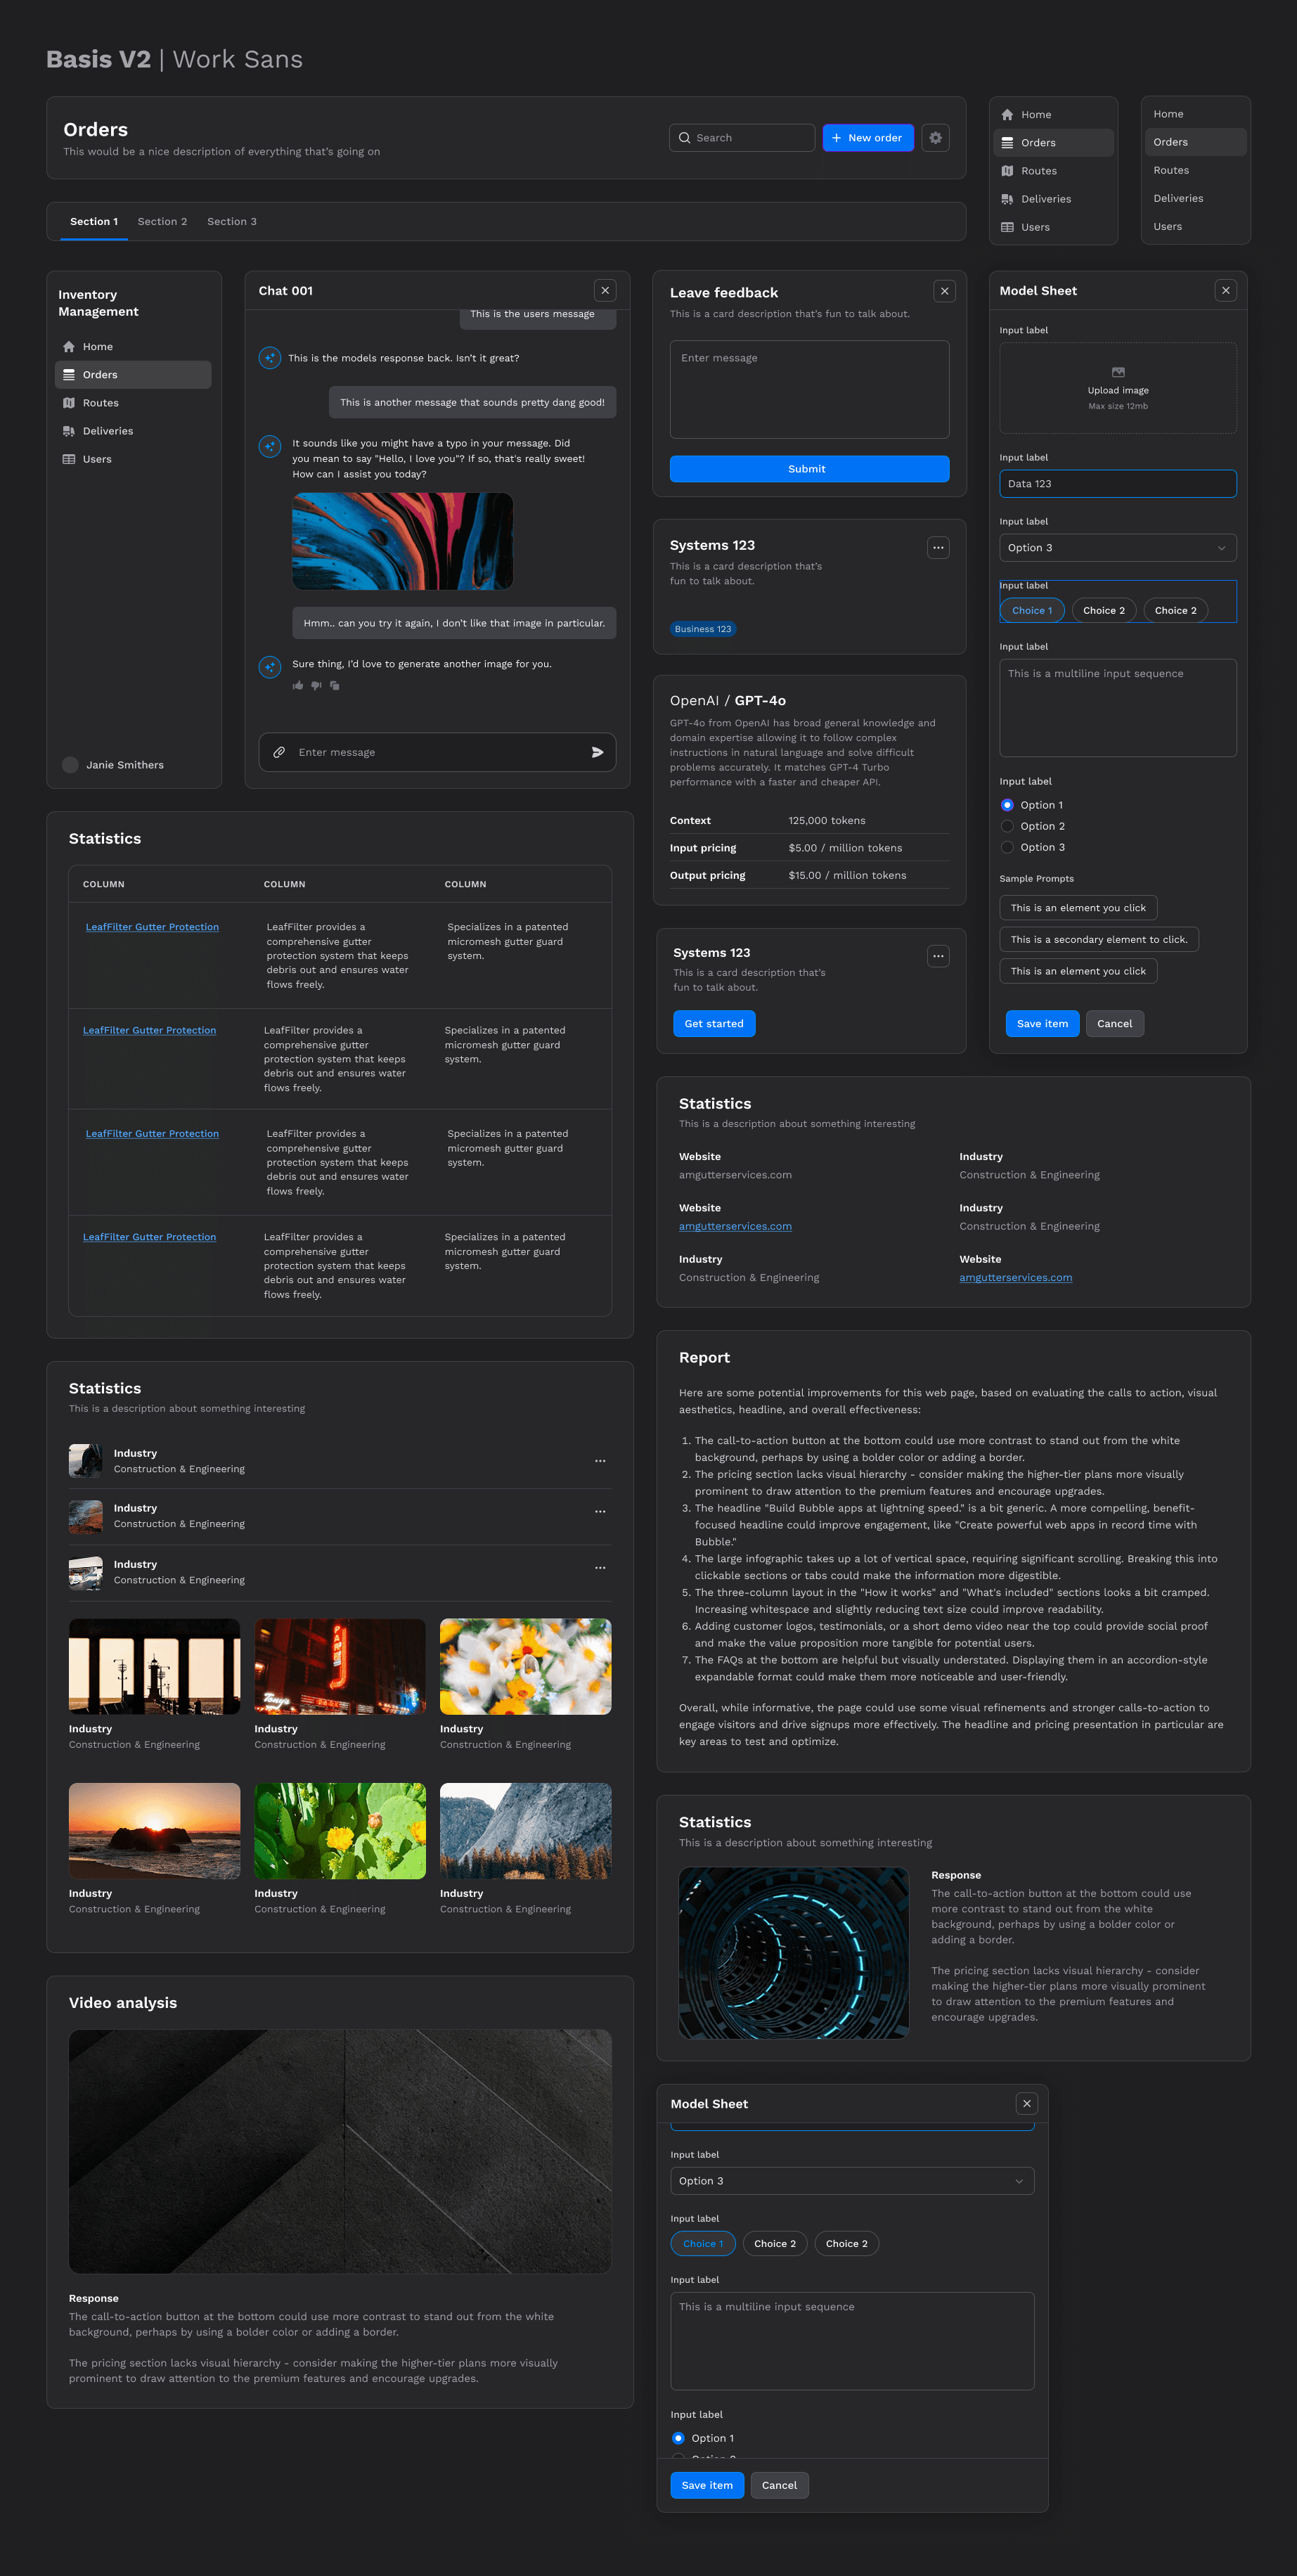Click the thumbs up icon under the chat response

coord(298,685)
